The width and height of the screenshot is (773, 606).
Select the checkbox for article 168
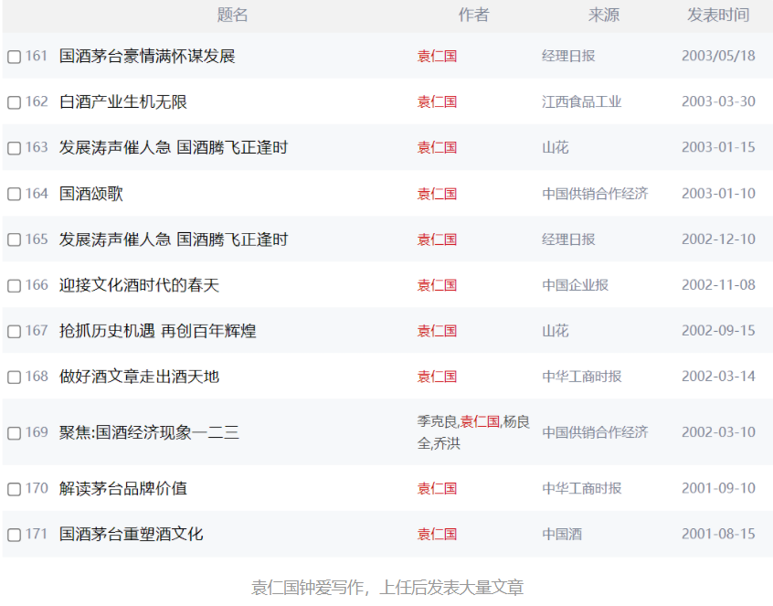(x=13, y=376)
